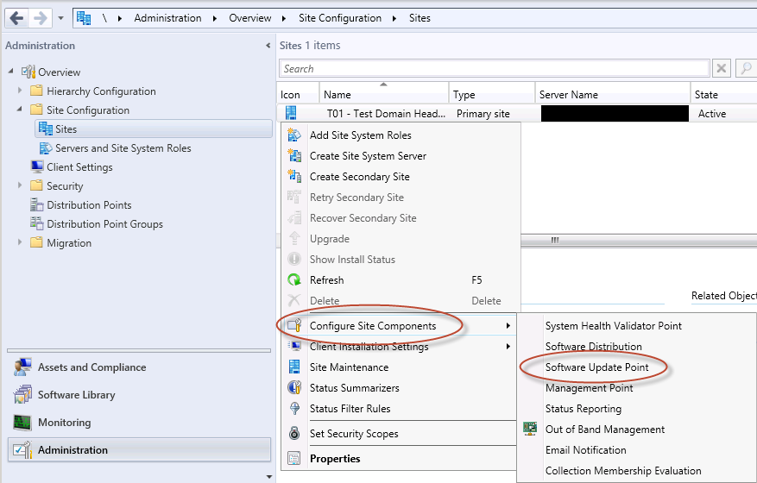Switch to the Administration workspace button
757x483 pixels.
140,449
